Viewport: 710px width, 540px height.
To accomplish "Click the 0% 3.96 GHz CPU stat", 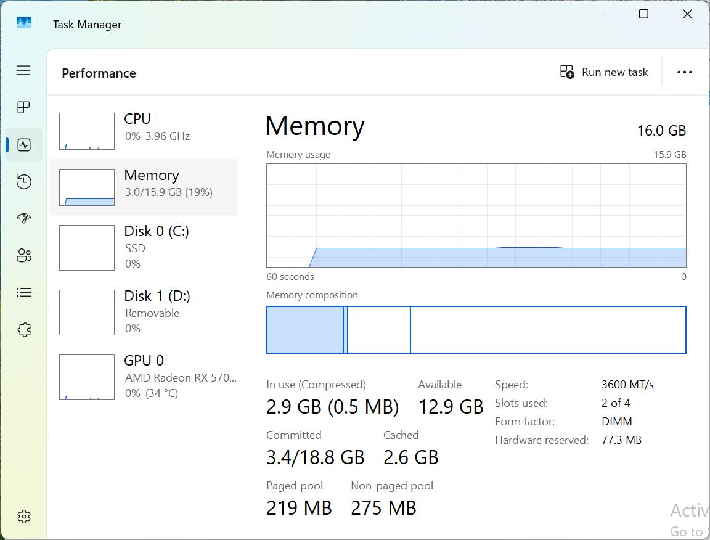I will pos(157,136).
